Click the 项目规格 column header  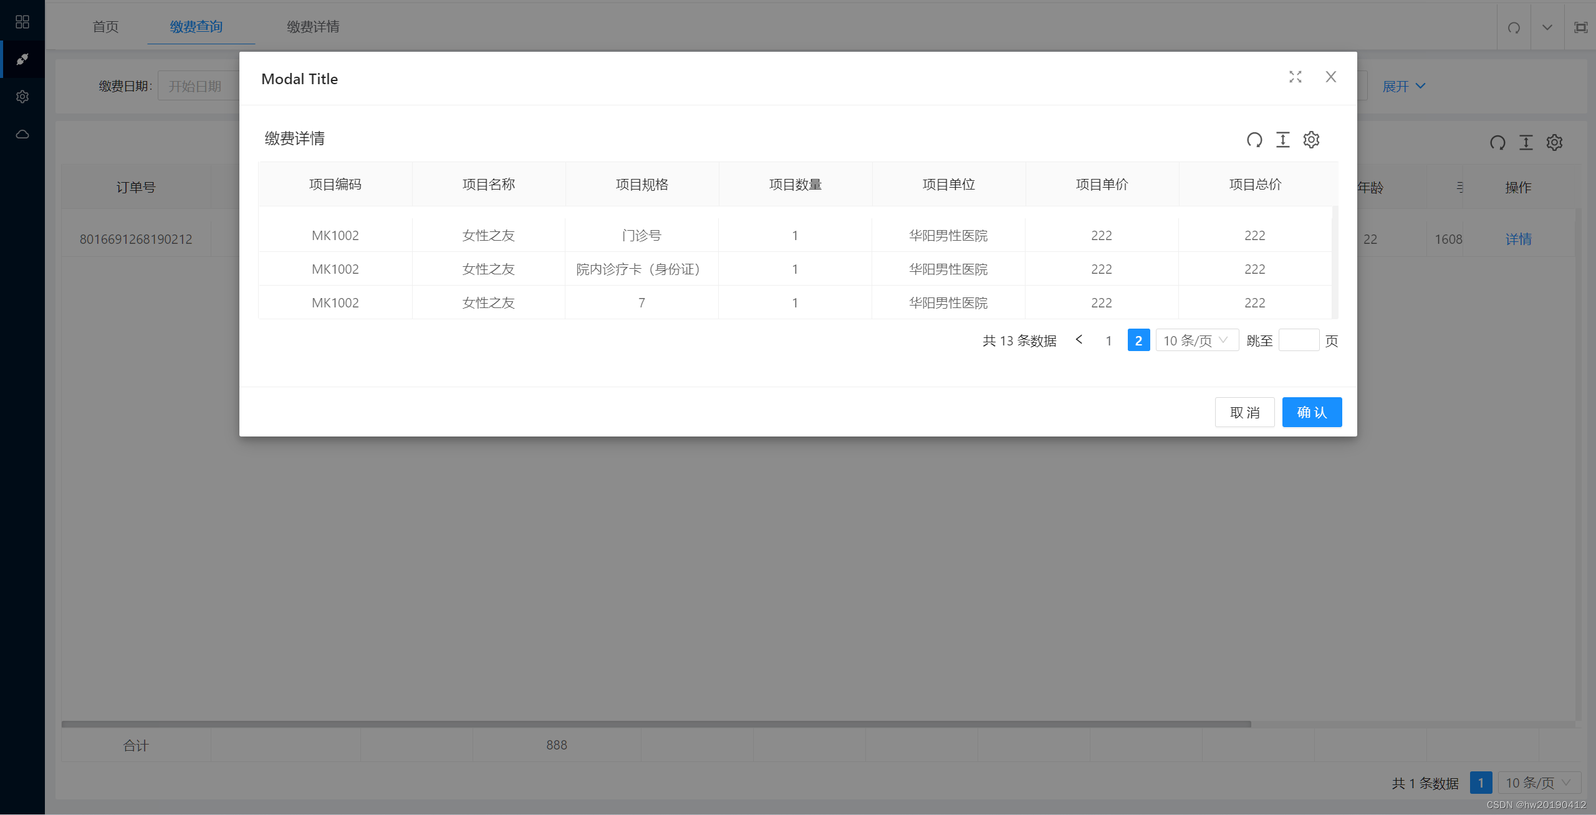(642, 185)
